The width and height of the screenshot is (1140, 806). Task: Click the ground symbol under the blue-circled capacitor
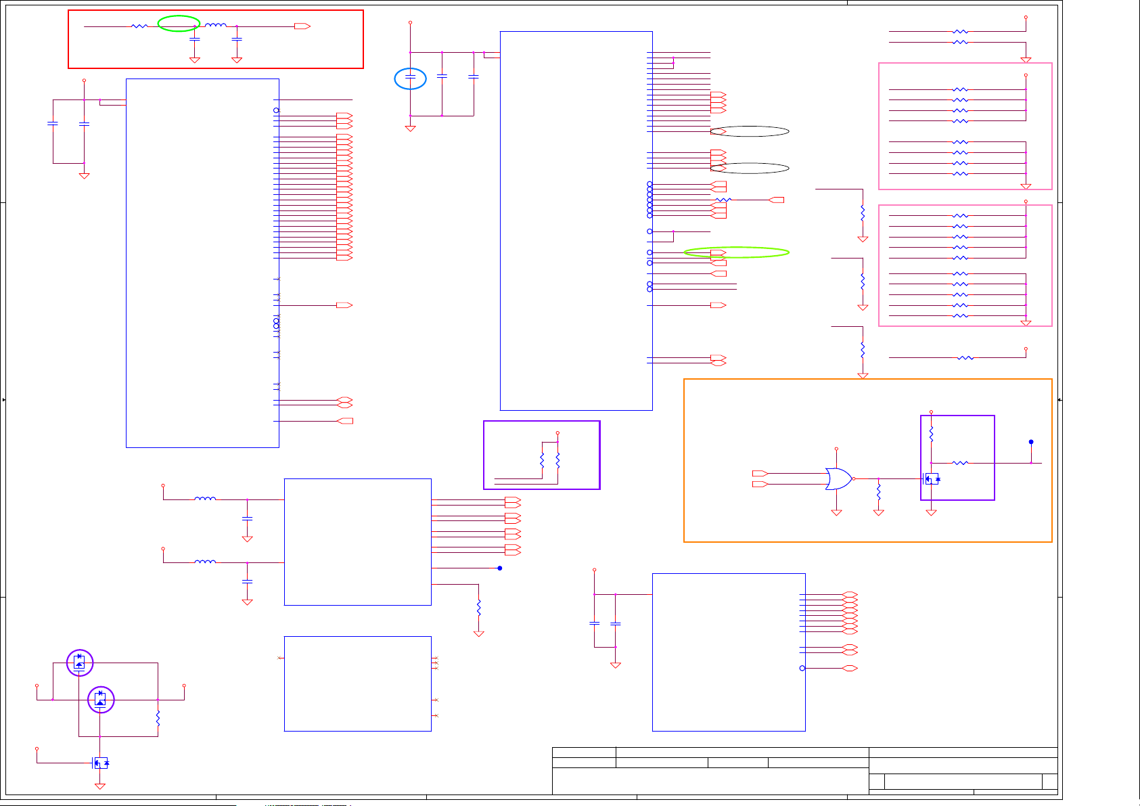pos(410,128)
